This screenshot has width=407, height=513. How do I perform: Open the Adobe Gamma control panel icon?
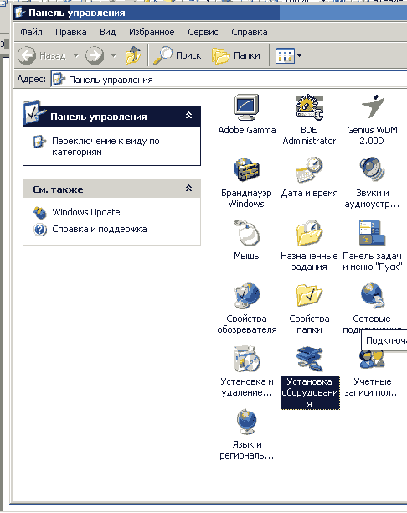click(x=247, y=115)
